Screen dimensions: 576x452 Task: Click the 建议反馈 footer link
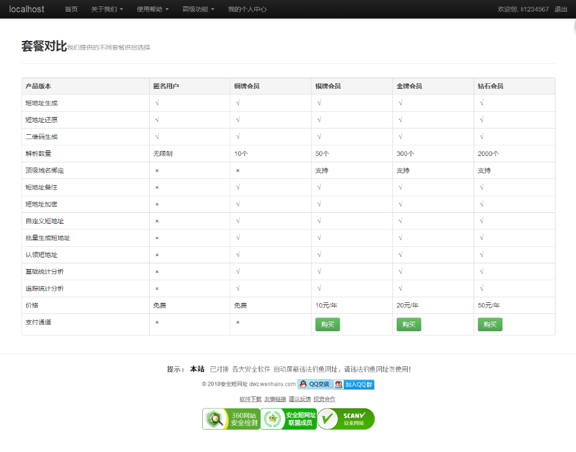pos(300,399)
